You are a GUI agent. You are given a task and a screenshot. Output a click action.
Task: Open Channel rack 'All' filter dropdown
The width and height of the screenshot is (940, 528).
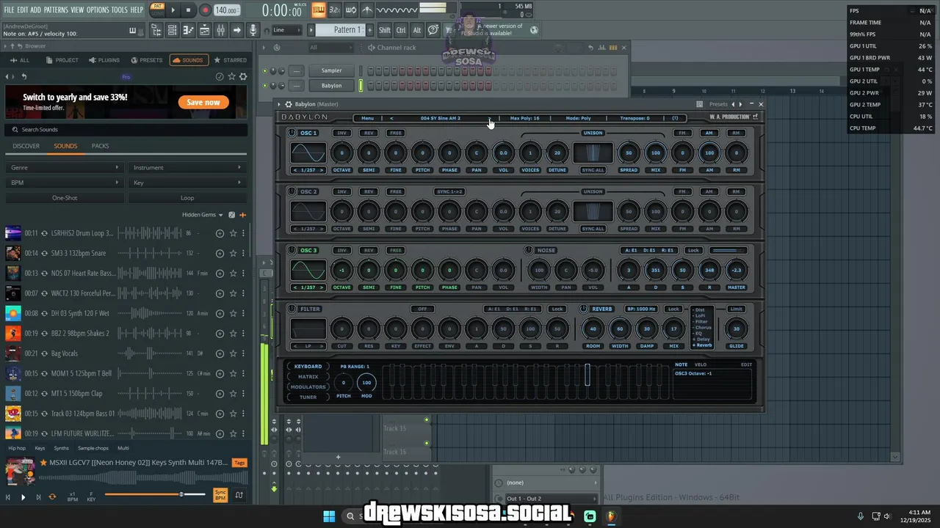pyautogui.click(x=333, y=48)
